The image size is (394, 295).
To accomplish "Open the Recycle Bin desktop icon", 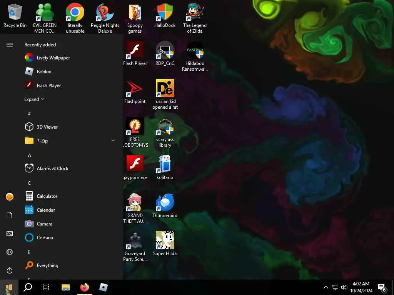I will click(x=15, y=15).
